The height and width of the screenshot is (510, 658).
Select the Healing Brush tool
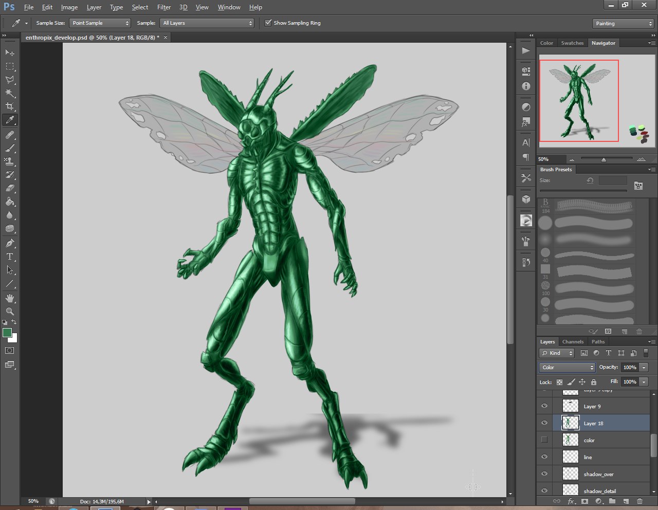10,135
